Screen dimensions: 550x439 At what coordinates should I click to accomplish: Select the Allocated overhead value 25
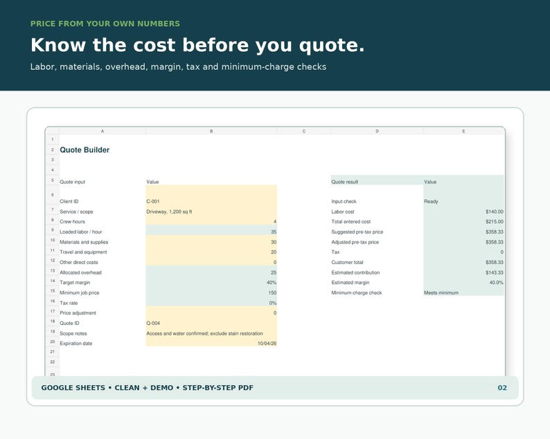[x=211, y=272]
